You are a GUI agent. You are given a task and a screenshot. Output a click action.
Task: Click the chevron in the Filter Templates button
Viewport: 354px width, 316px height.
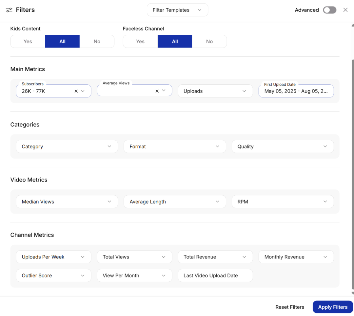200,10
